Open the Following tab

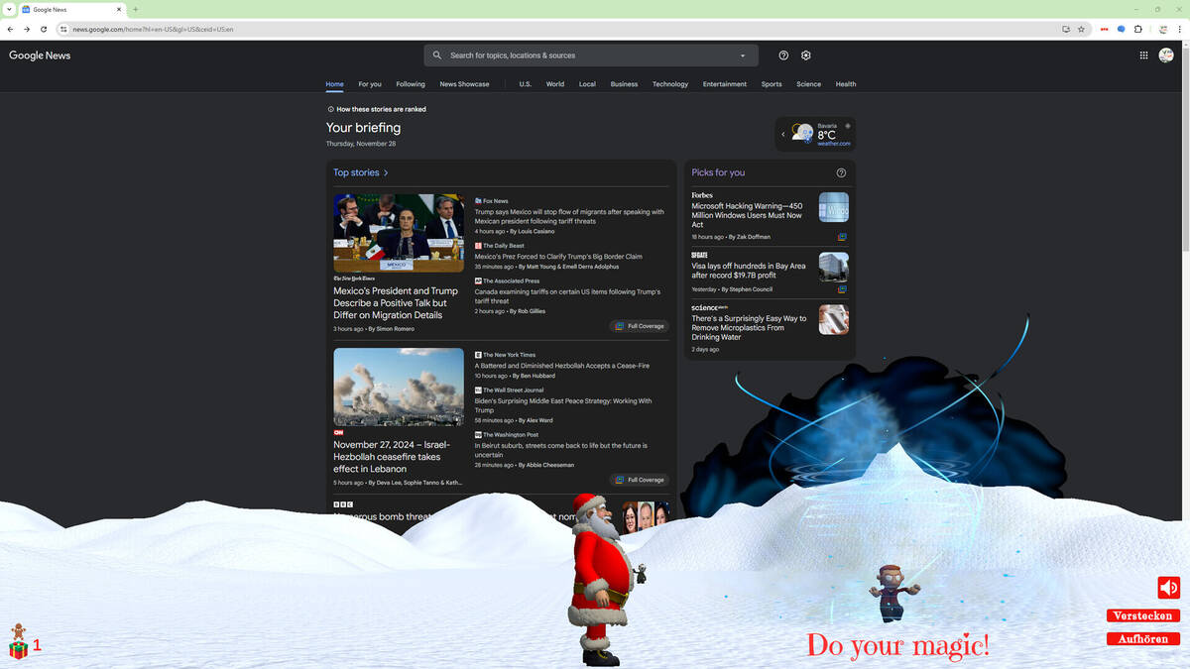tap(411, 84)
